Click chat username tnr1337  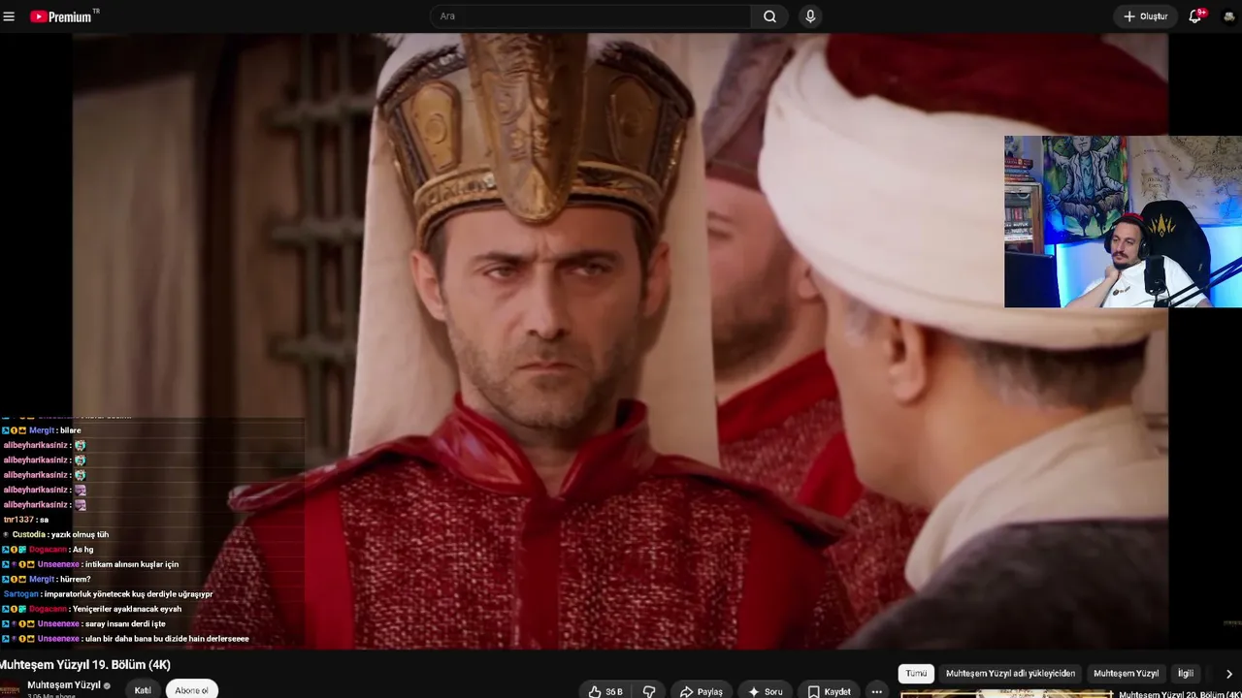tap(18, 520)
